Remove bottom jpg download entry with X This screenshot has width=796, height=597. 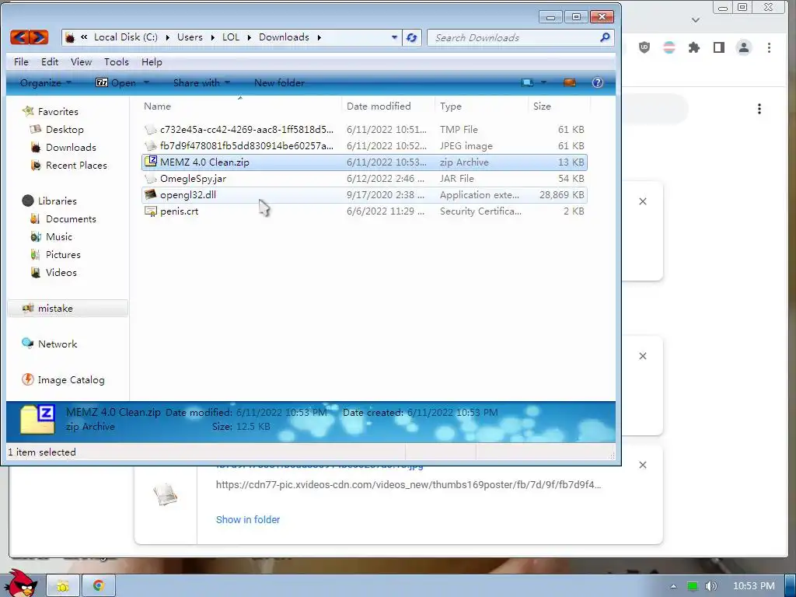coord(643,465)
